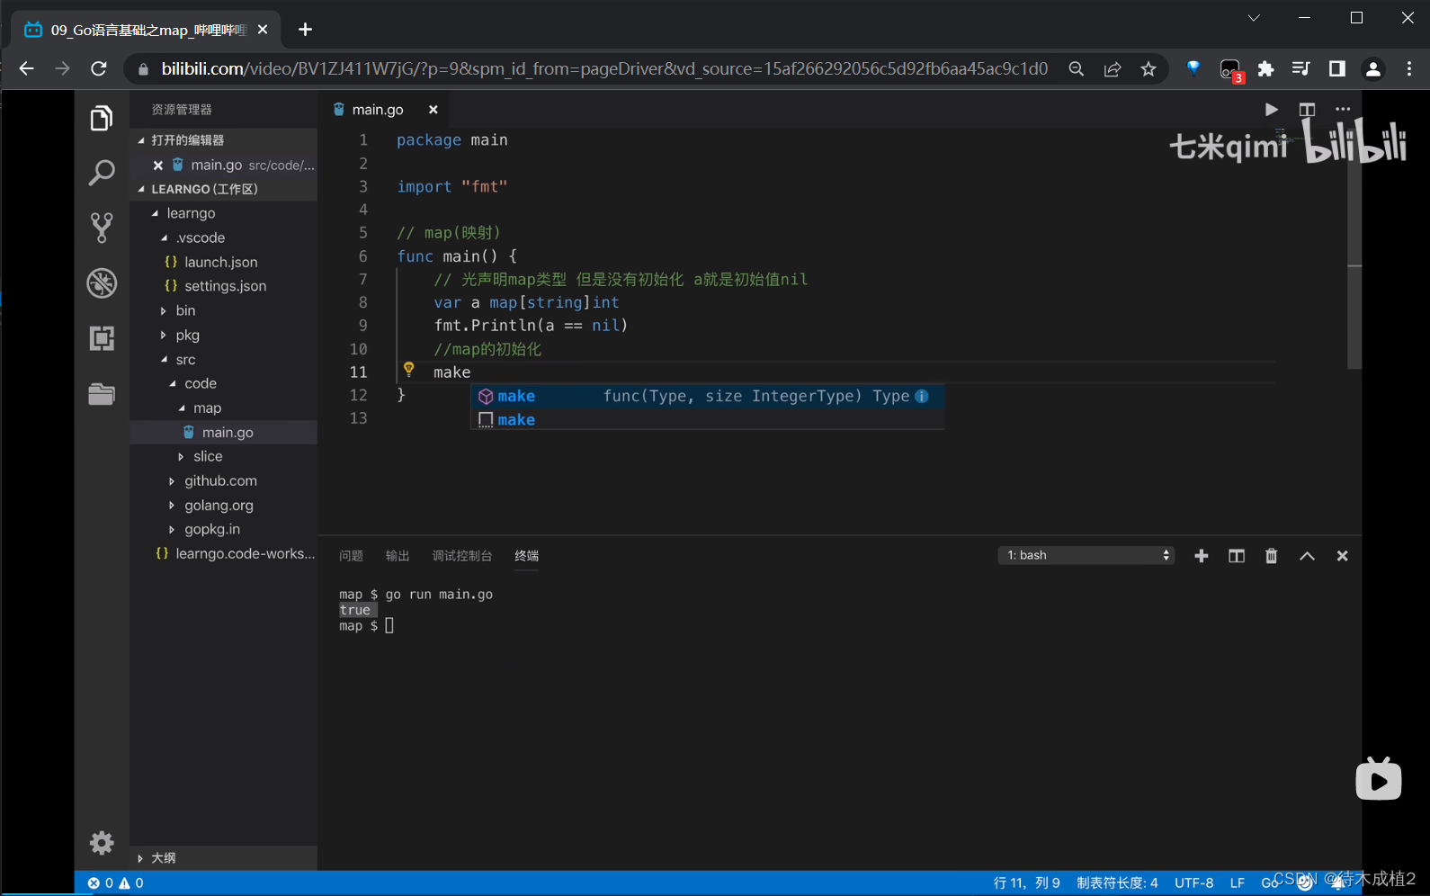Open browser zoom magnifier icon
This screenshot has height=896, width=1430.
(1076, 69)
